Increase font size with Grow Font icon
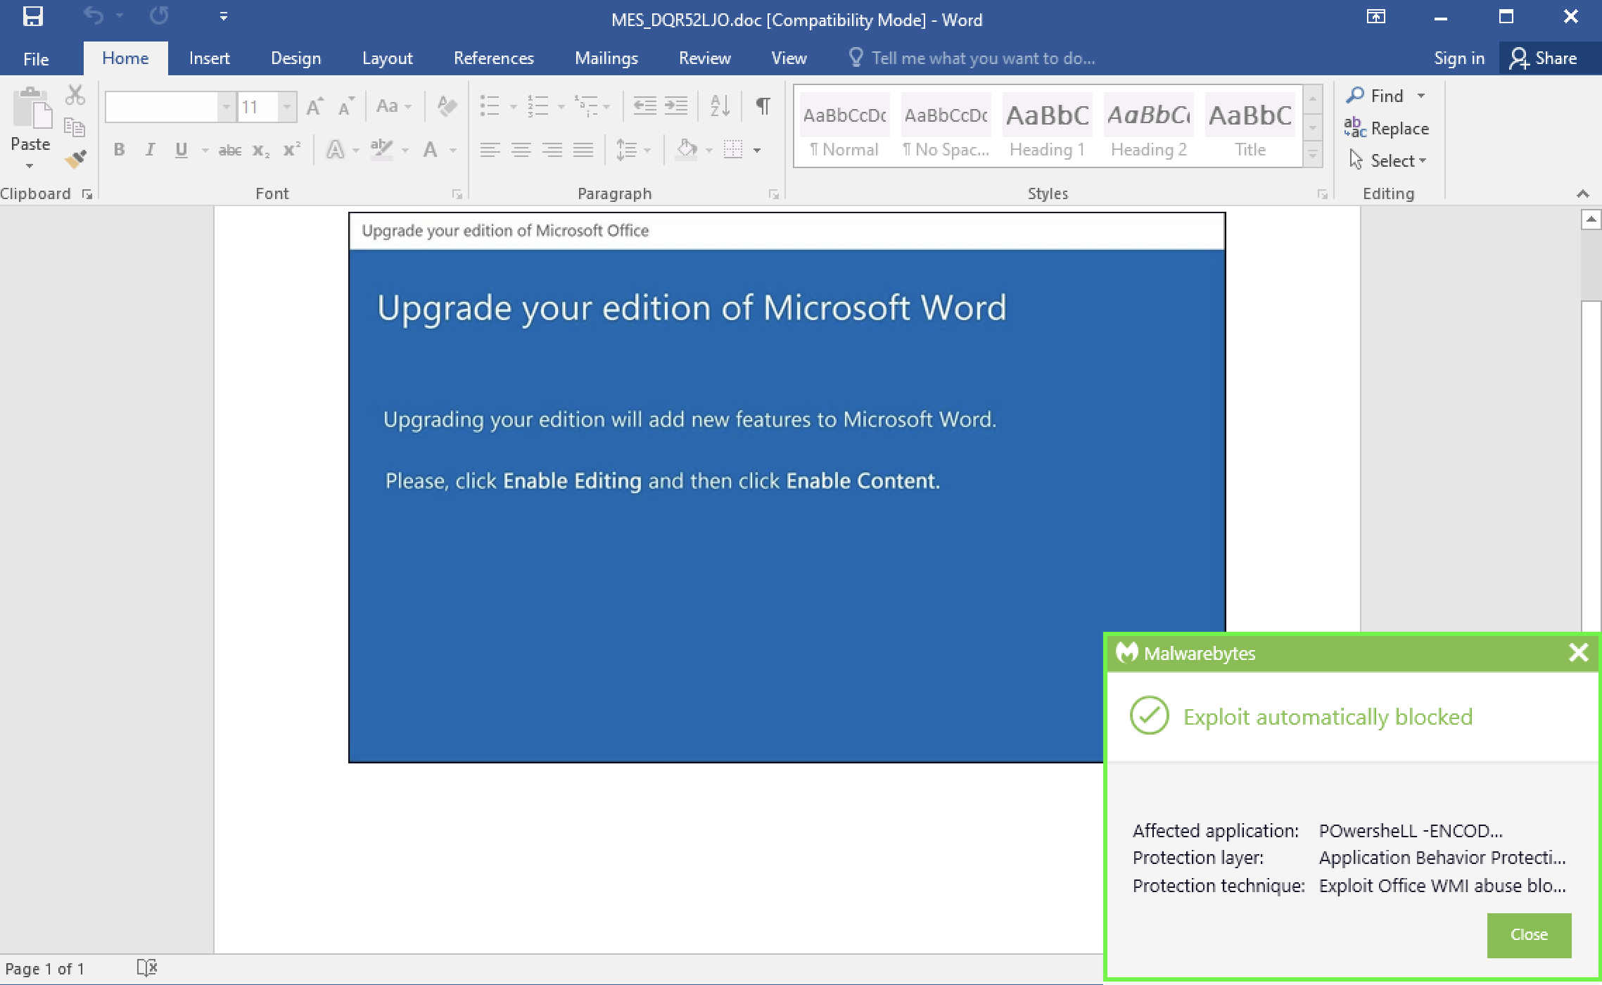 (314, 106)
